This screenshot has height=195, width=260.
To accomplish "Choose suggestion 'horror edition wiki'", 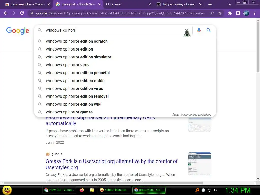I will pos(125,104).
